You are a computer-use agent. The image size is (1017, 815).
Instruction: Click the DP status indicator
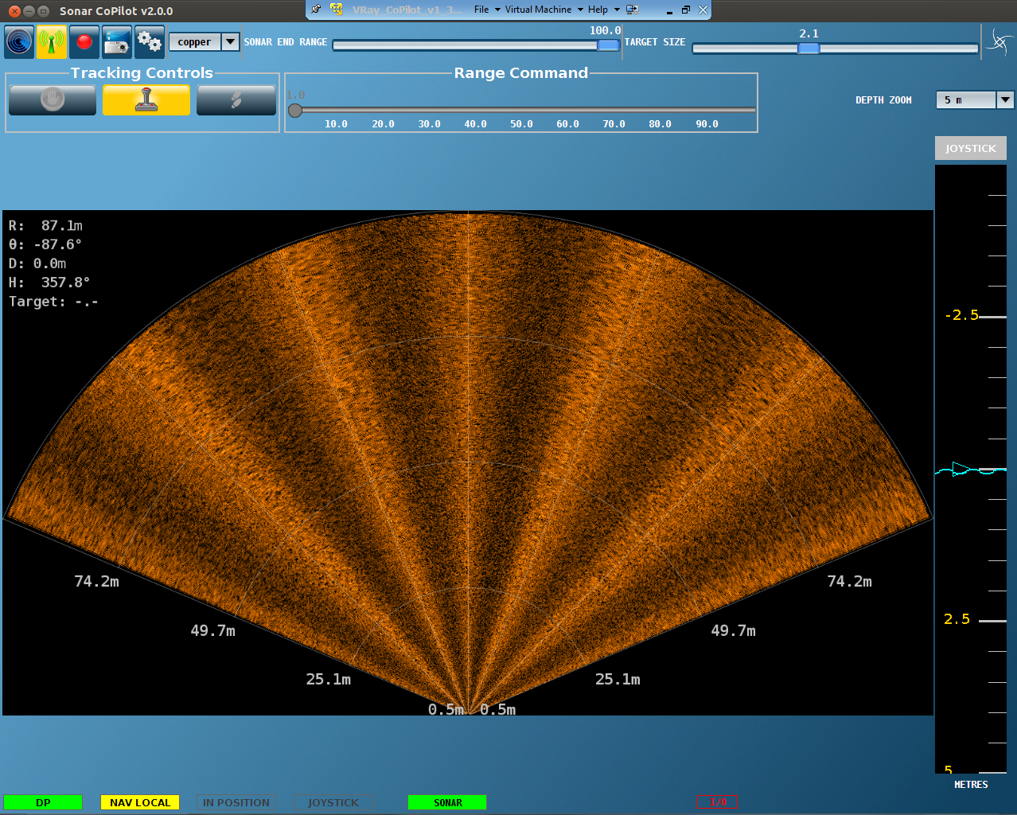pos(43,802)
